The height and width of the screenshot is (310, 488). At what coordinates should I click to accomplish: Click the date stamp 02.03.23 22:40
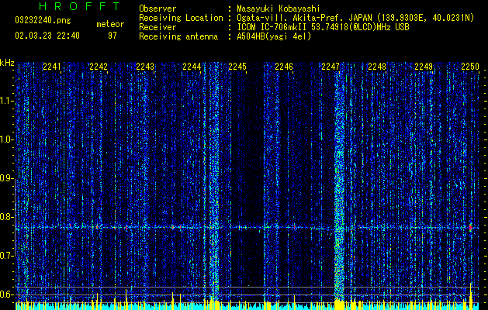tap(47, 36)
